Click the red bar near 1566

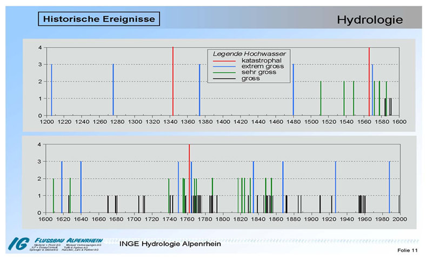[369, 81]
